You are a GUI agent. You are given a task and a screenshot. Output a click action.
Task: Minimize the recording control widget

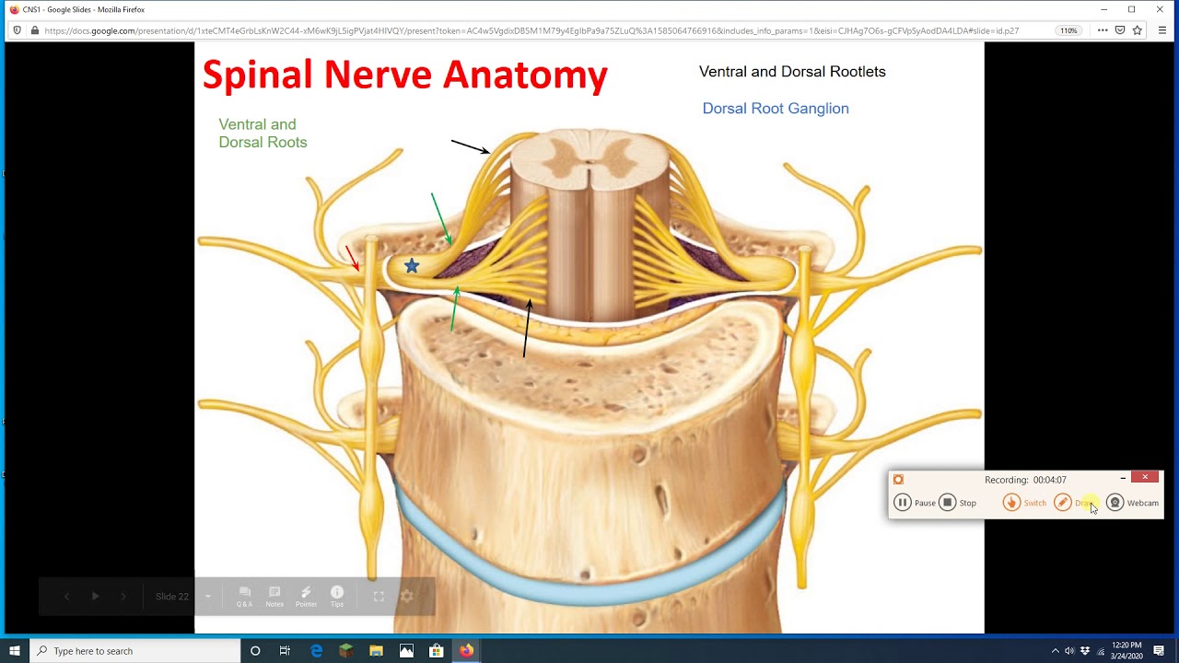tap(1123, 477)
